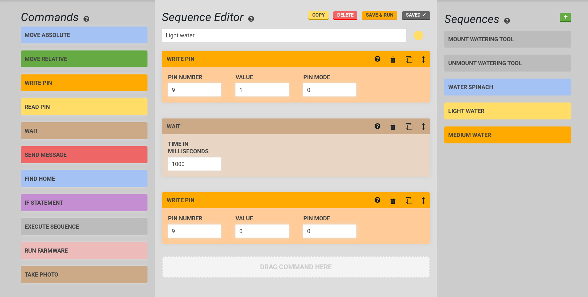588x297 pixels.
Task: Click the yellow sequence color picker
Action: pyautogui.click(x=418, y=35)
